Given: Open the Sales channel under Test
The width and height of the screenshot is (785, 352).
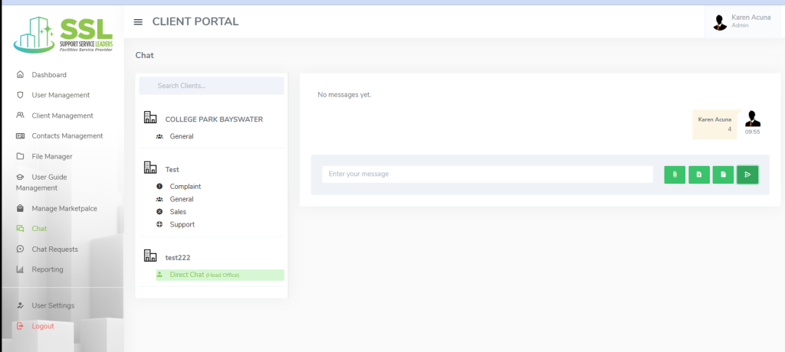Looking at the screenshot, I should tap(178, 212).
